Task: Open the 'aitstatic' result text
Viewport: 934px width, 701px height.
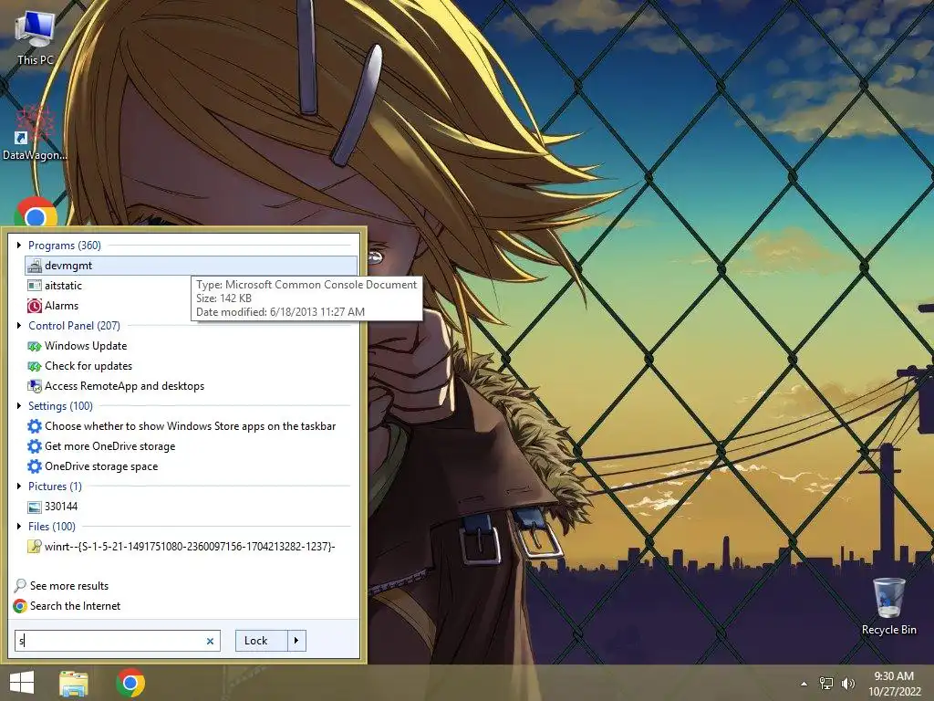Action: pos(63,286)
